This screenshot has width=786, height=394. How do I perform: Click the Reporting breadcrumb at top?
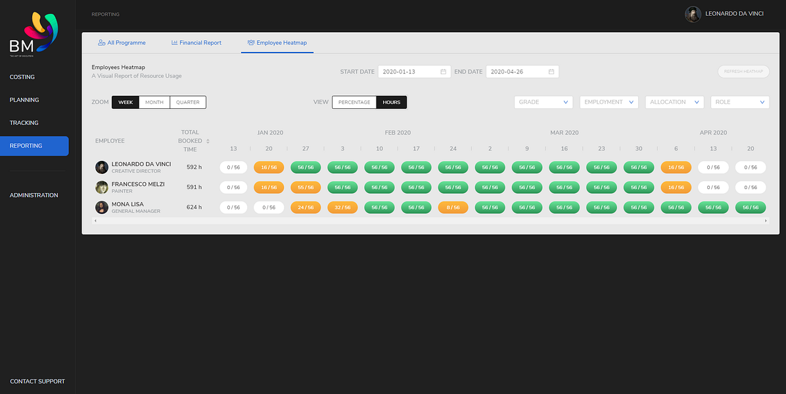click(x=105, y=14)
